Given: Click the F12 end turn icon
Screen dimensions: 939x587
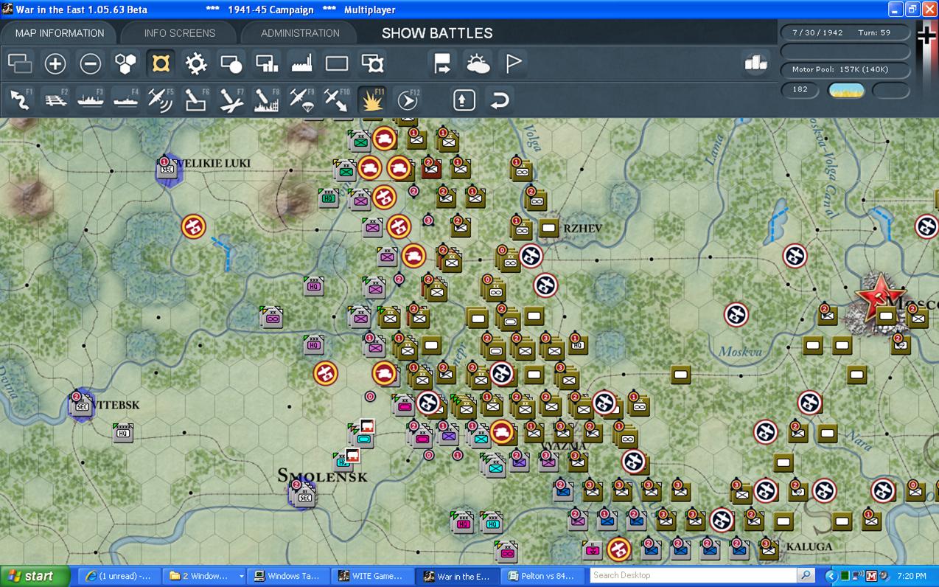Looking at the screenshot, I should pyautogui.click(x=407, y=100).
